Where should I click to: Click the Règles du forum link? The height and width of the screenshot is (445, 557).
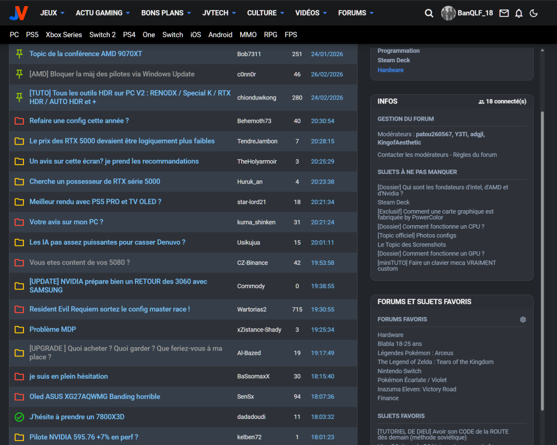[x=475, y=155]
